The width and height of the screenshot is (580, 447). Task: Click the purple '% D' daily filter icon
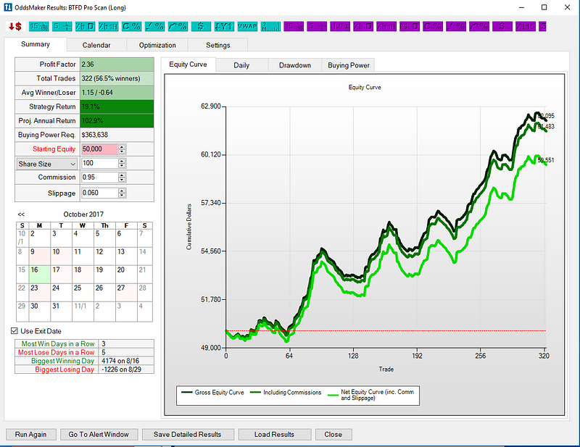[363, 27]
